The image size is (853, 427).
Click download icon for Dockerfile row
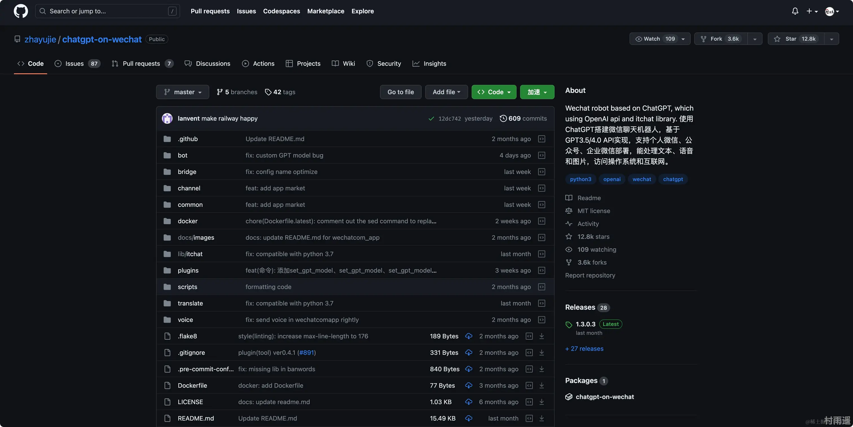tap(542, 385)
